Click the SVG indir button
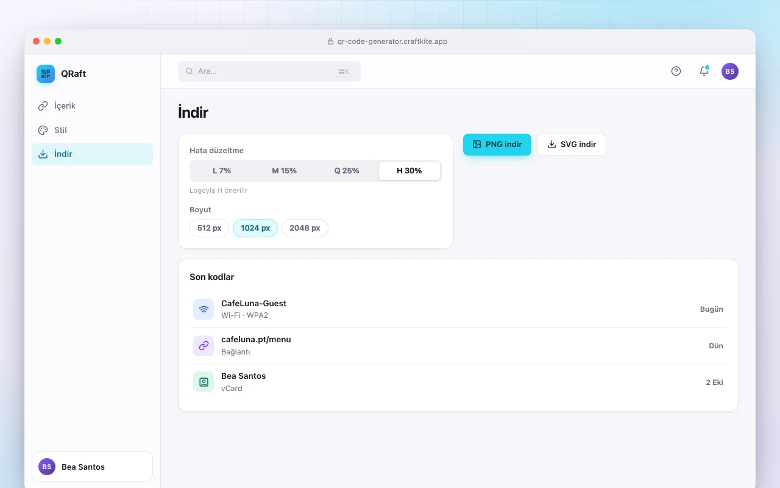Screen dimensions: 780x488 pos(572,145)
